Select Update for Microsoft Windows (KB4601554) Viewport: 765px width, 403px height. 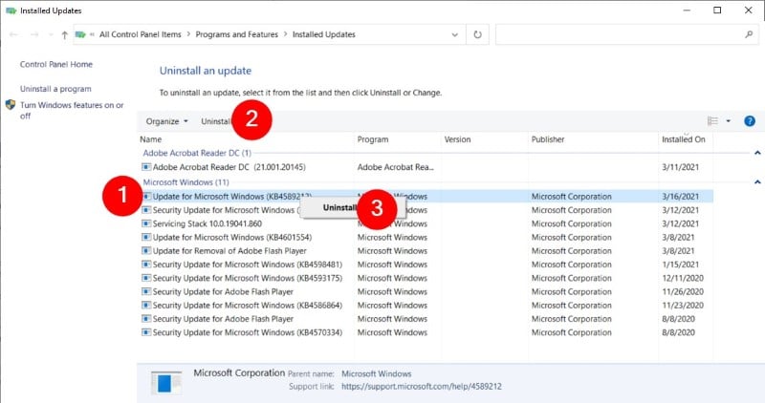point(232,238)
